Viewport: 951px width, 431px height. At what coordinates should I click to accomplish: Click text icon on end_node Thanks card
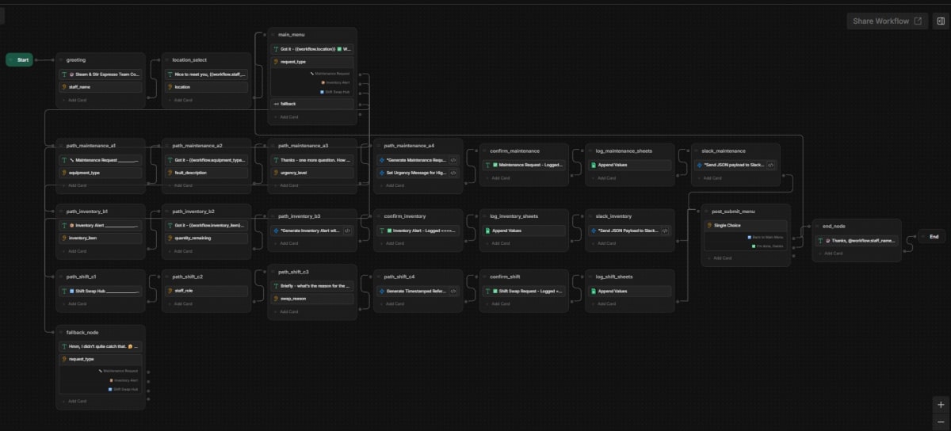click(821, 240)
